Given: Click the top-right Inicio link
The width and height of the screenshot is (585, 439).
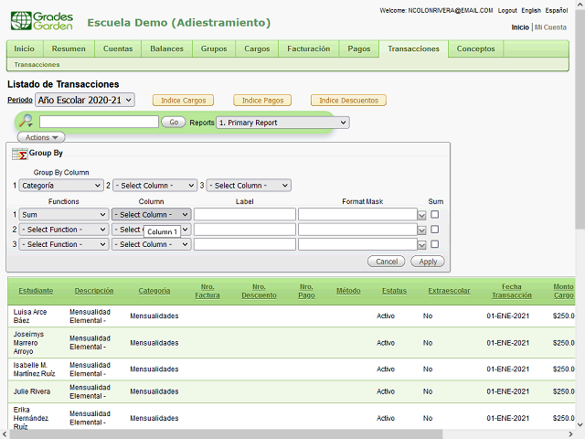Looking at the screenshot, I should 520,27.
